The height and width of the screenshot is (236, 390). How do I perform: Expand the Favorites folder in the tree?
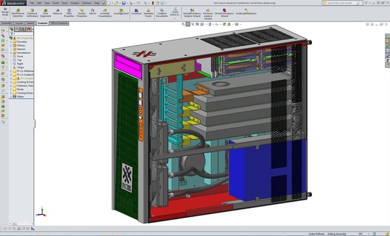click(x=11, y=42)
